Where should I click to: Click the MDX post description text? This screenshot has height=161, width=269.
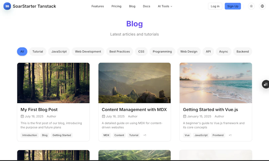pyautogui.click(x=132, y=125)
